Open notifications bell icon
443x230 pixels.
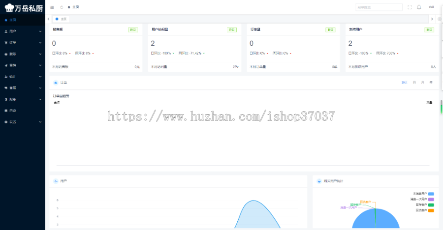tap(419, 7)
